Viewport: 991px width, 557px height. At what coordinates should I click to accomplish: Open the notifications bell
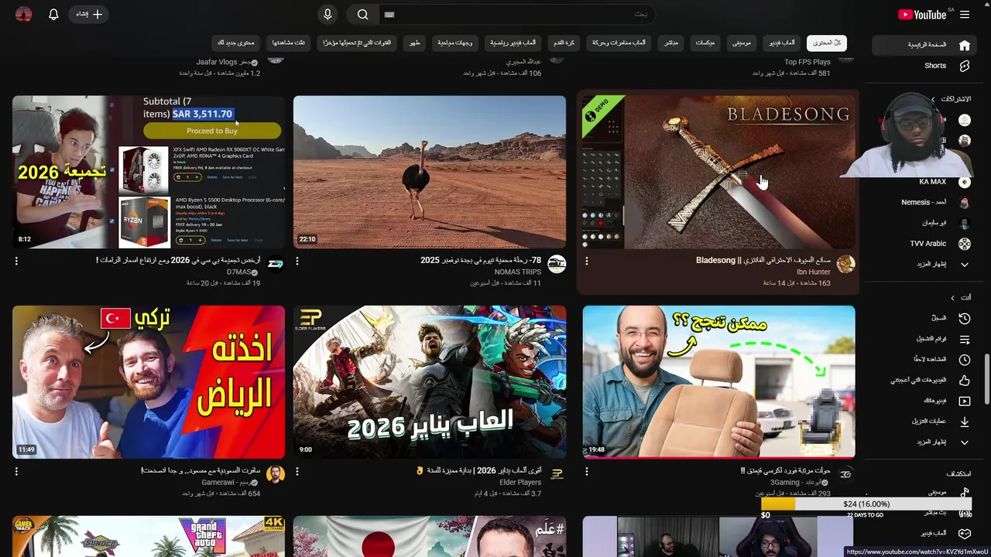tap(53, 15)
